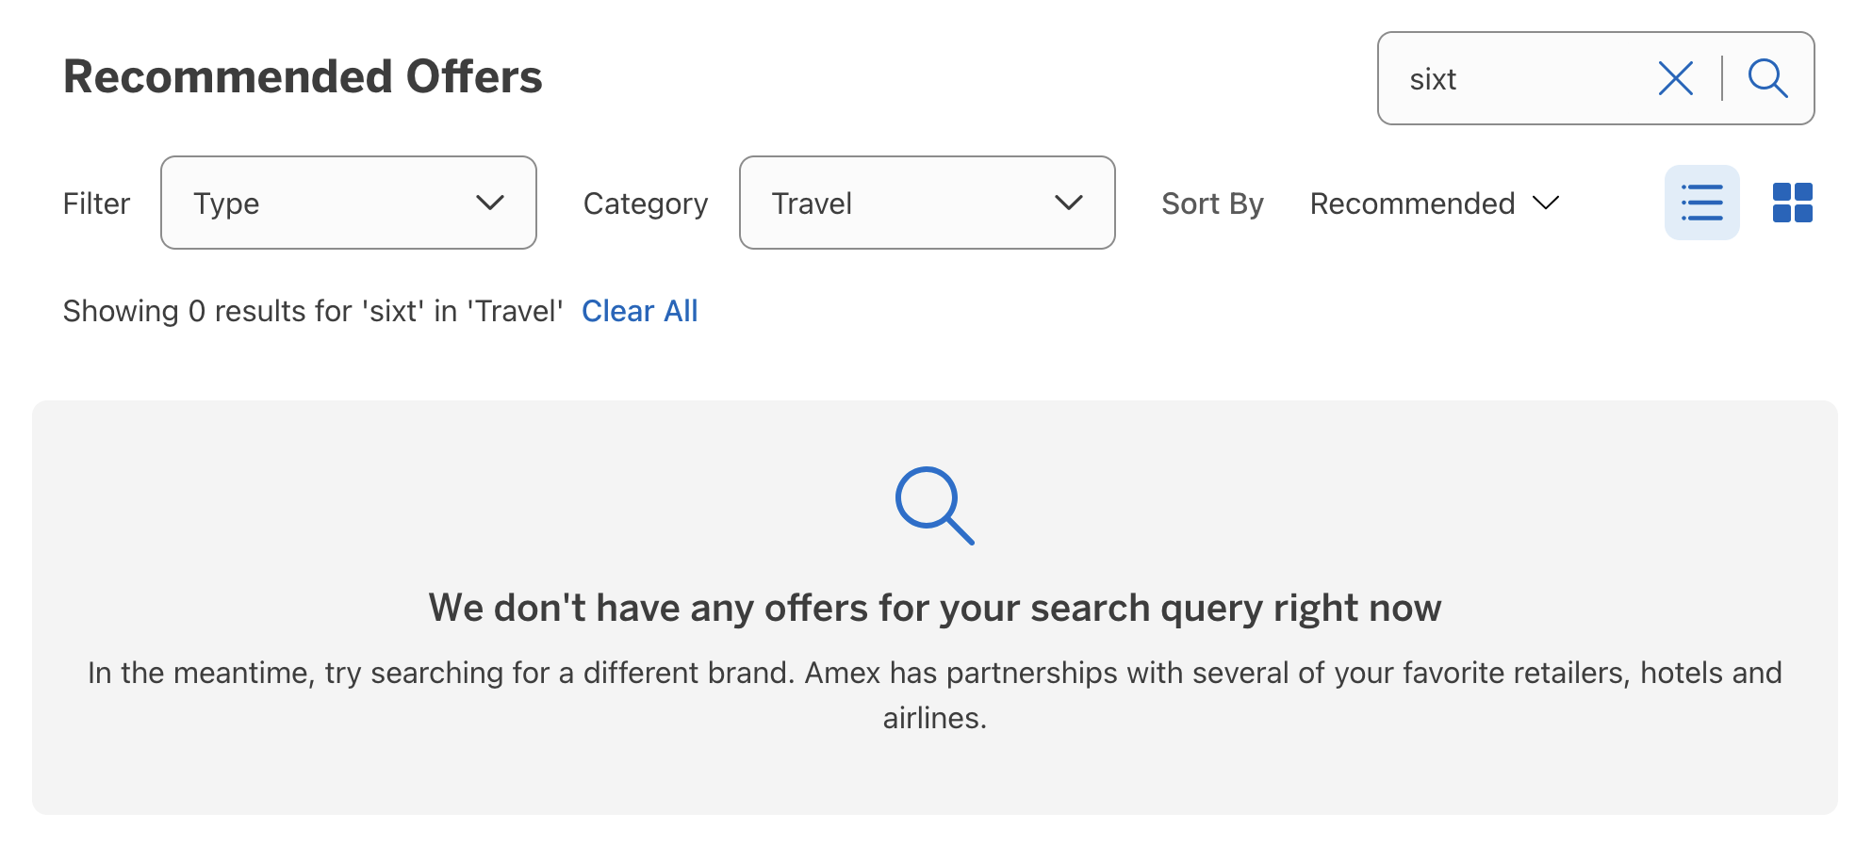Click the Recommended Offers heading
1872x846 pixels.
pyautogui.click(x=303, y=76)
